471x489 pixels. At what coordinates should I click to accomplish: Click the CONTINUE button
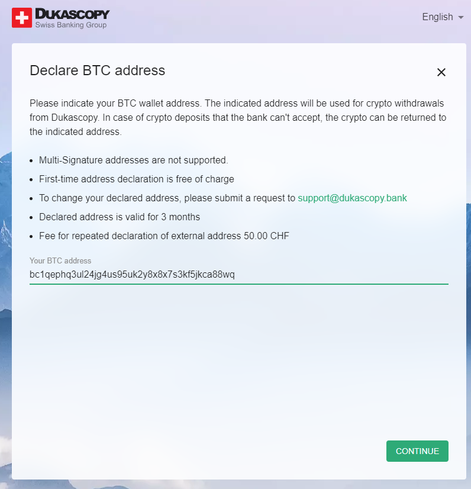click(417, 451)
